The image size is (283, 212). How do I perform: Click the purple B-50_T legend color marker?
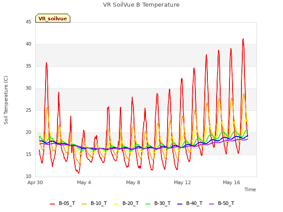(x=211, y=204)
